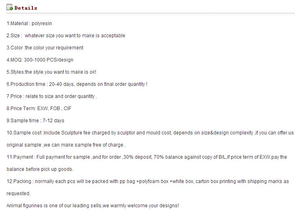
Task: Click the Production time 20-40 days line
Action: (x=77, y=84)
